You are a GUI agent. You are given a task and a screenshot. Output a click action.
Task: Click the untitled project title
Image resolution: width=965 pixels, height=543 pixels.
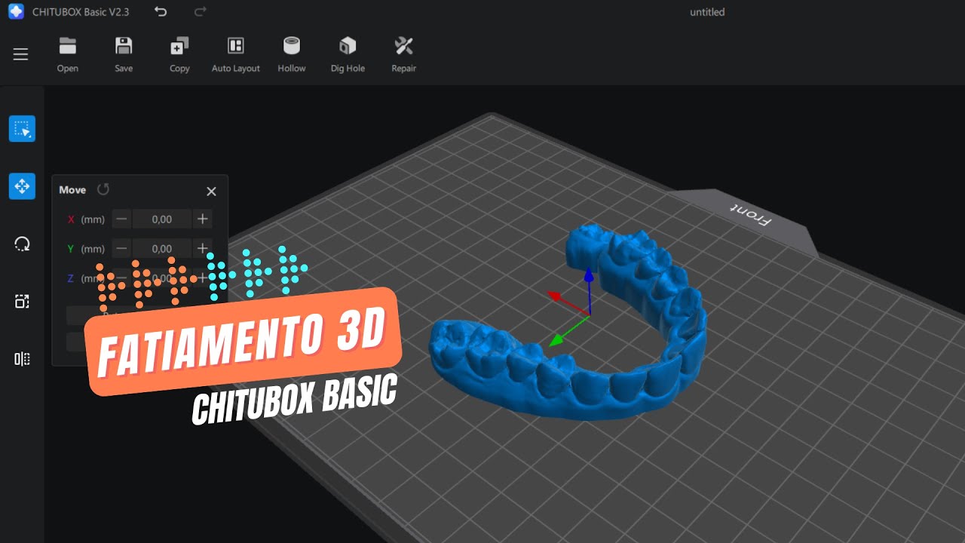pyautogui.click(x=707, y=12)
